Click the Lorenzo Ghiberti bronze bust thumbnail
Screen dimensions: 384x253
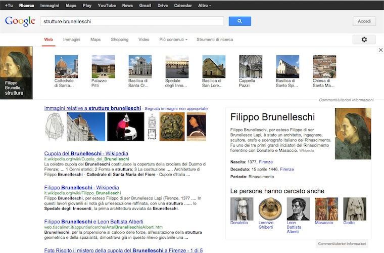tap(270, 209)
